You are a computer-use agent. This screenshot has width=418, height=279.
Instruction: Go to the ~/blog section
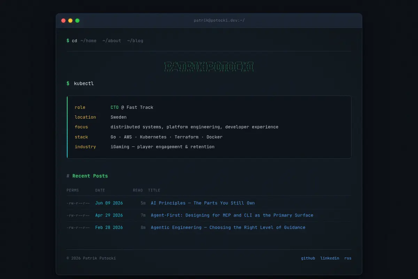point(135,41)
